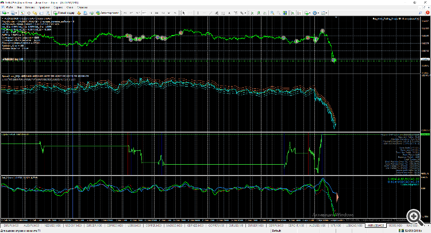Open the Файл menu
The image size is (431, 233).
click(9, 7)
